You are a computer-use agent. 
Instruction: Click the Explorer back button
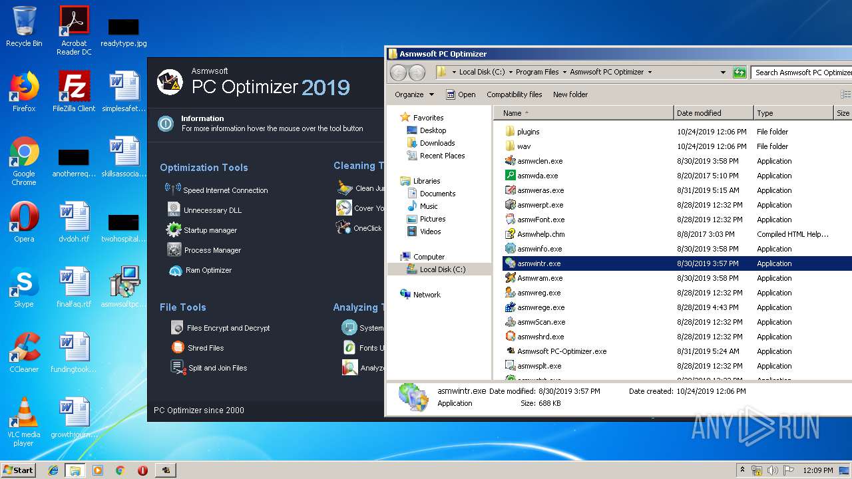(x=398, y=73)
